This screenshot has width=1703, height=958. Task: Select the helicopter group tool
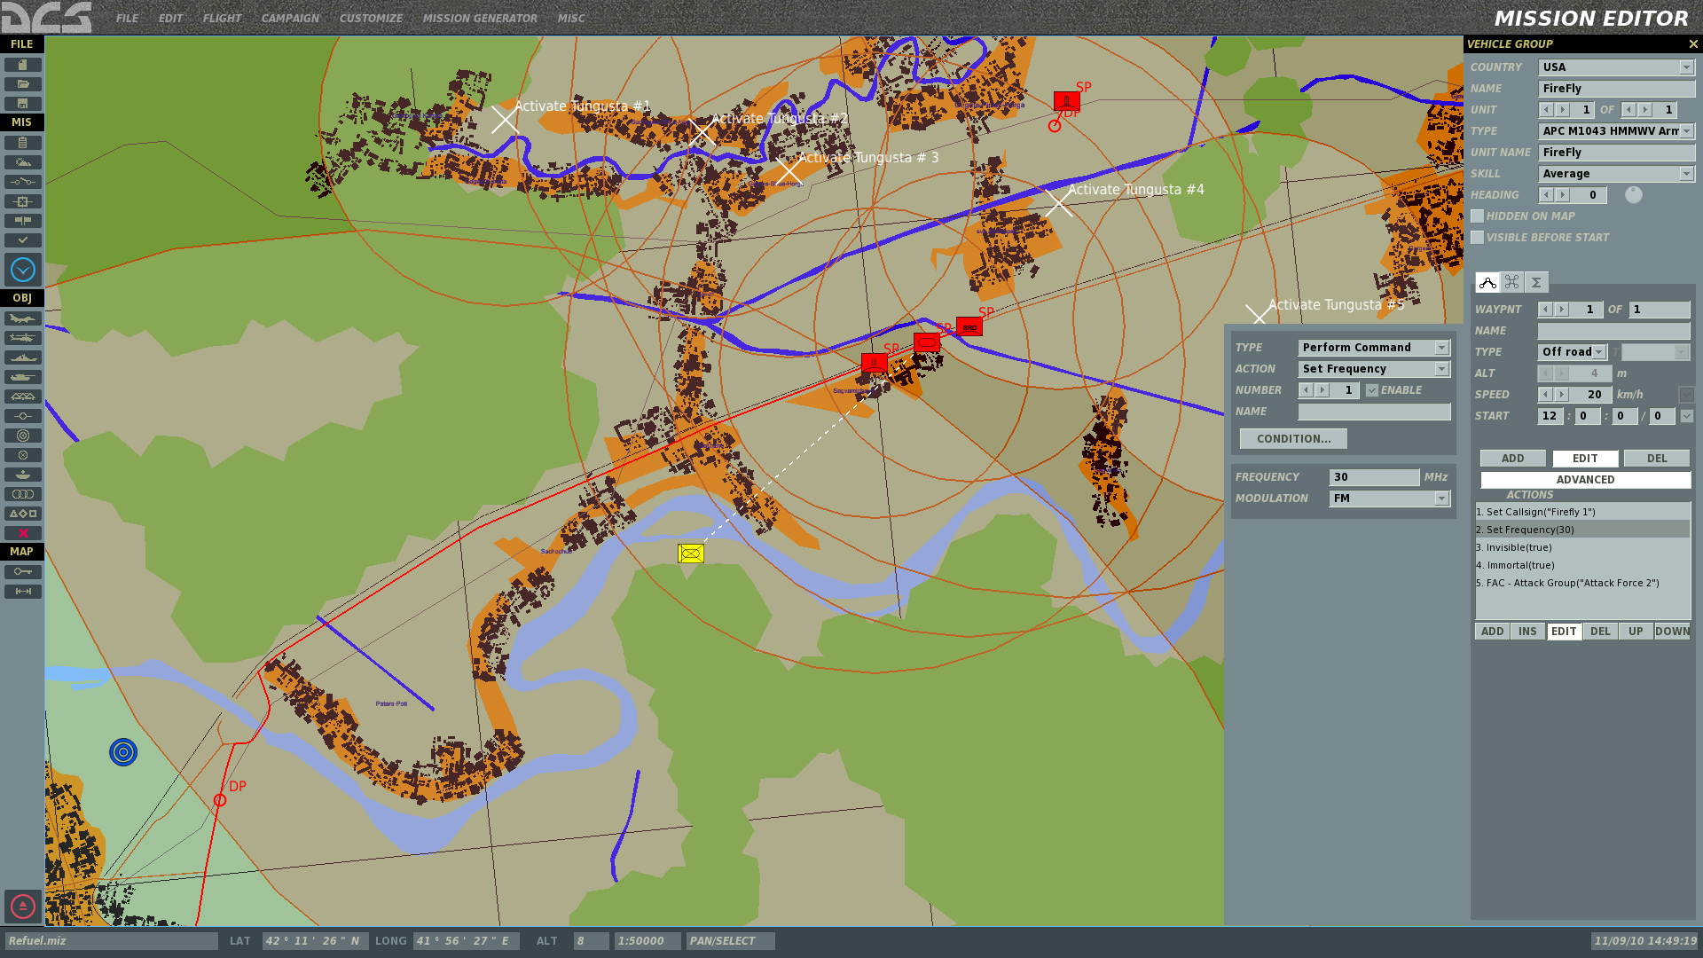[x=23, y=338]
